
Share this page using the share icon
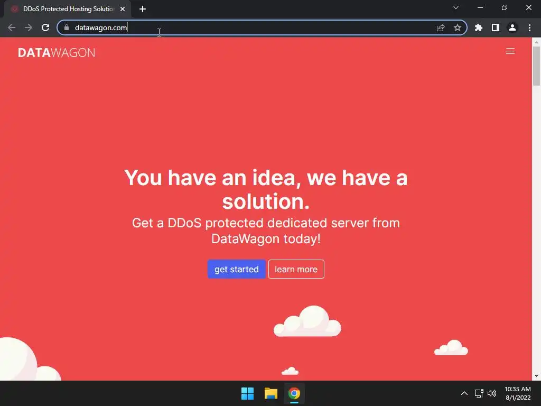441,27
